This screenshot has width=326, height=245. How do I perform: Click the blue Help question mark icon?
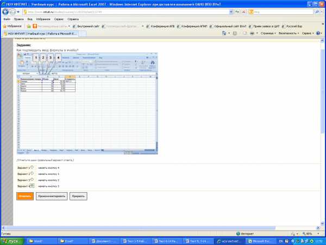[318, 33]
